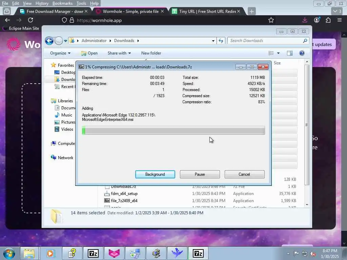The image size is (347, 260).
Task: Select the fdm_x64_setup file
Action: tap(124, 194)
